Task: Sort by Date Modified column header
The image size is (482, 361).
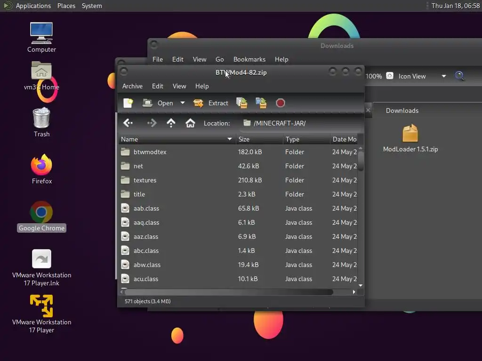Action: pyautogui.click(x=344, y=139)
